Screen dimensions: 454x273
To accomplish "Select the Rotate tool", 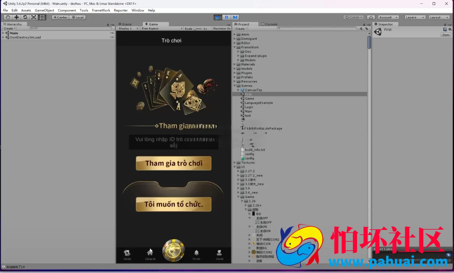I will point(25,17).
